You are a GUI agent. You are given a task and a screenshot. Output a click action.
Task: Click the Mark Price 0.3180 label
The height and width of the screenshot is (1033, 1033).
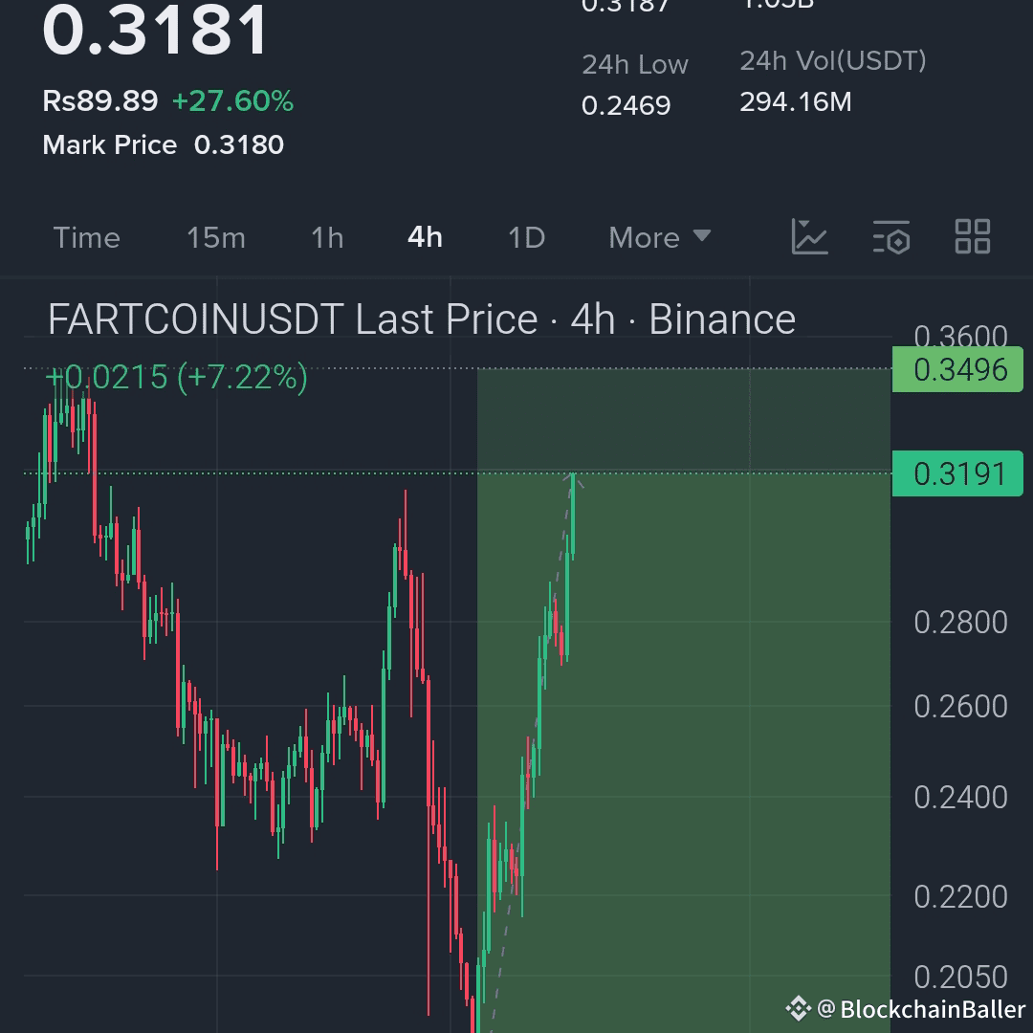tap(163, 145)
